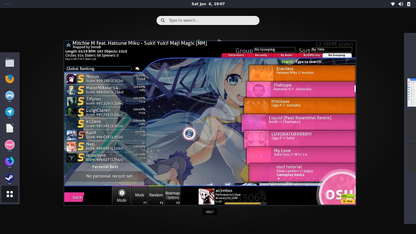Open the power menu icon
This screenshot has width=416, height=234.
(x=409, y=4)
